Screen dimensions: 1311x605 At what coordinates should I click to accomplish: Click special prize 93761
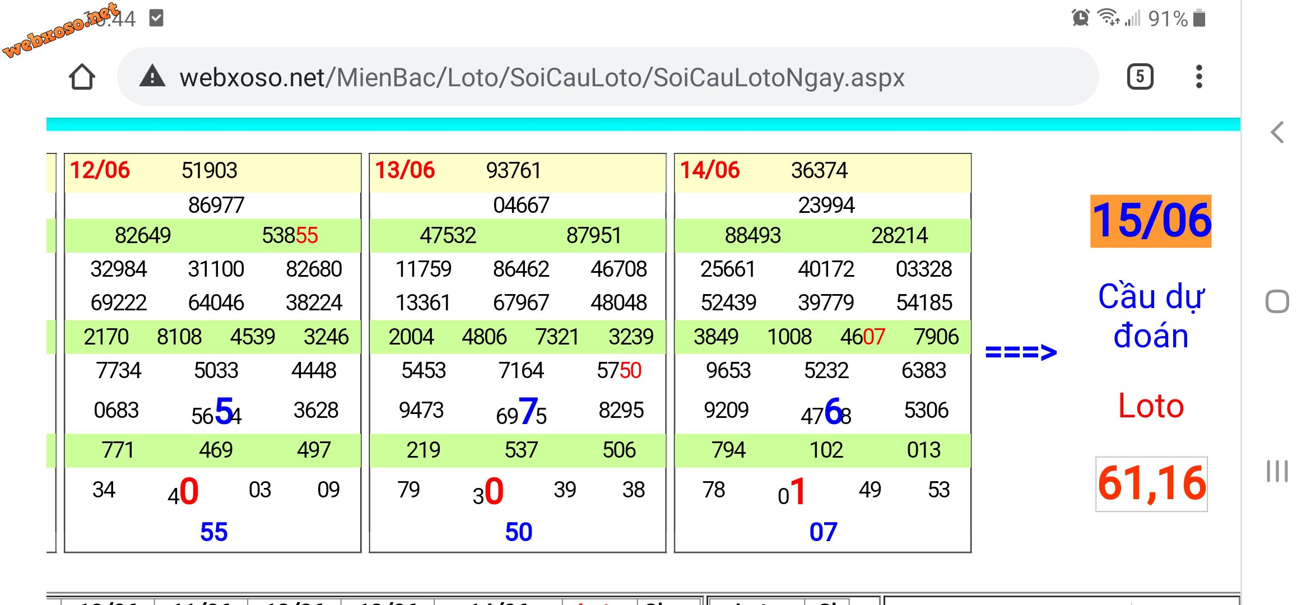click(x=514, y=170)
